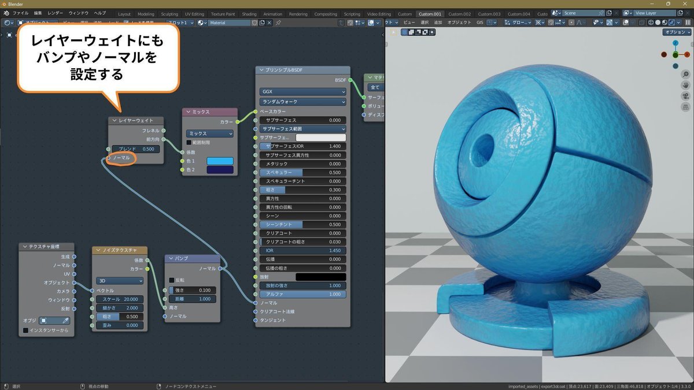Click the Blender logo menu icon
Screen dimensions: 694x390
[6, 13]
